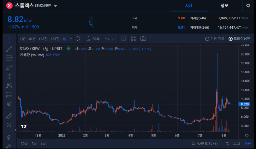
Task: Click the 저가 value 8.81
Action: coord(181,28)
